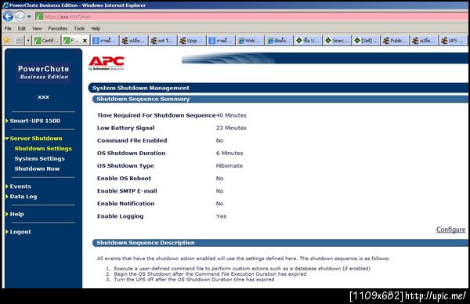The width and height of the screenshot is (470, 304).
Task: Click the browser Forward arrow button
Action: (20, 16)
